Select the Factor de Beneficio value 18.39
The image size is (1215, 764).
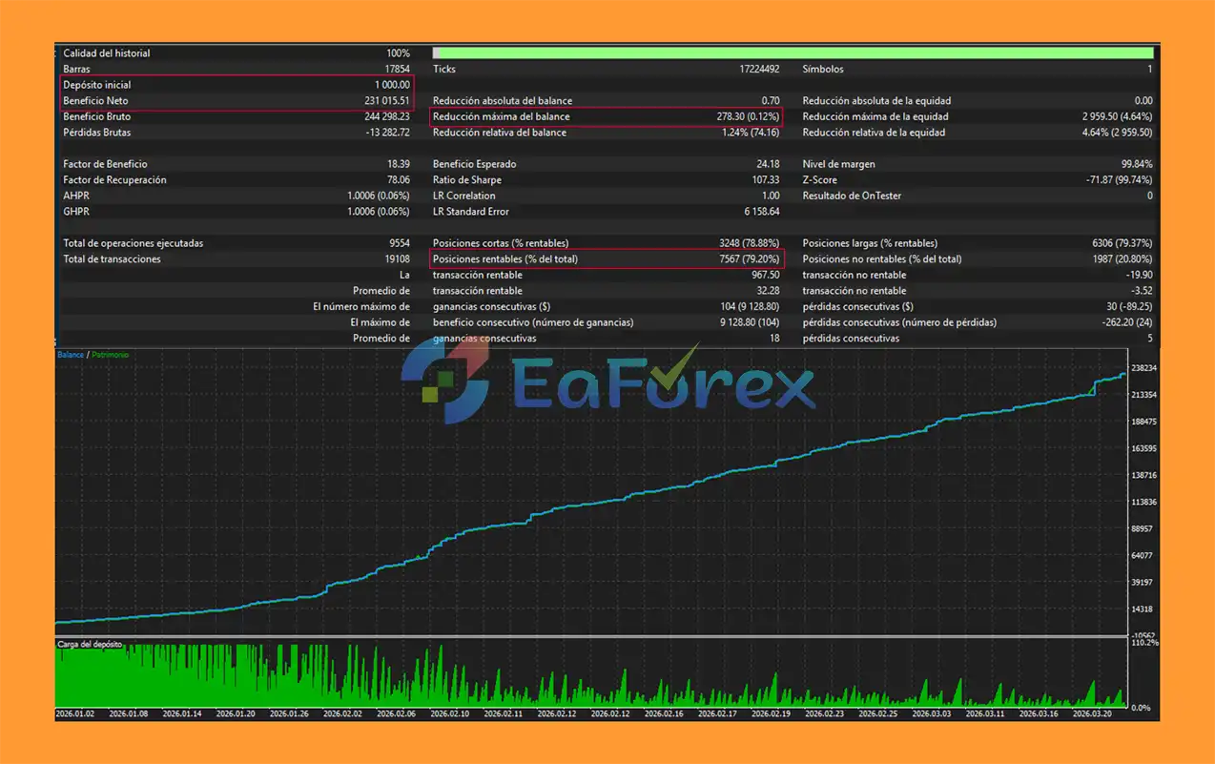coord(398,164)
